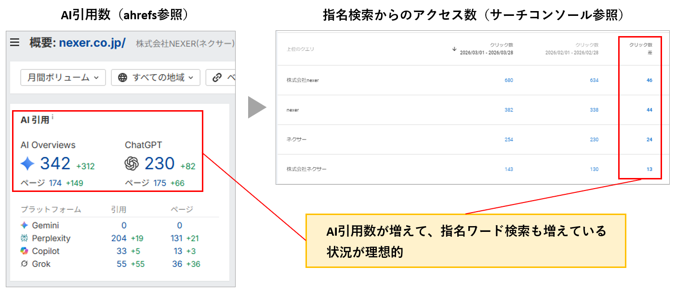The width and height of the screenshot is (676, 292).
Task: Click the sort arrow on click count column
Action: [454, 49]
